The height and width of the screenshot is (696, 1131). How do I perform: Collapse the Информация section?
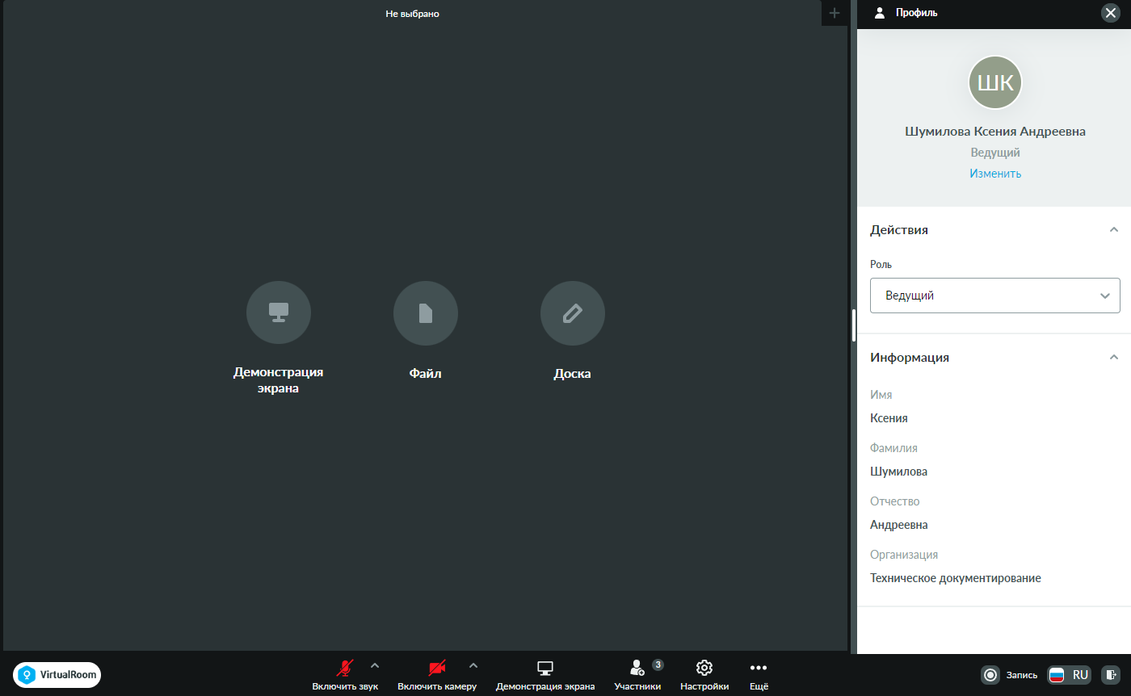pyautogui.click(x=1114, y=357)
